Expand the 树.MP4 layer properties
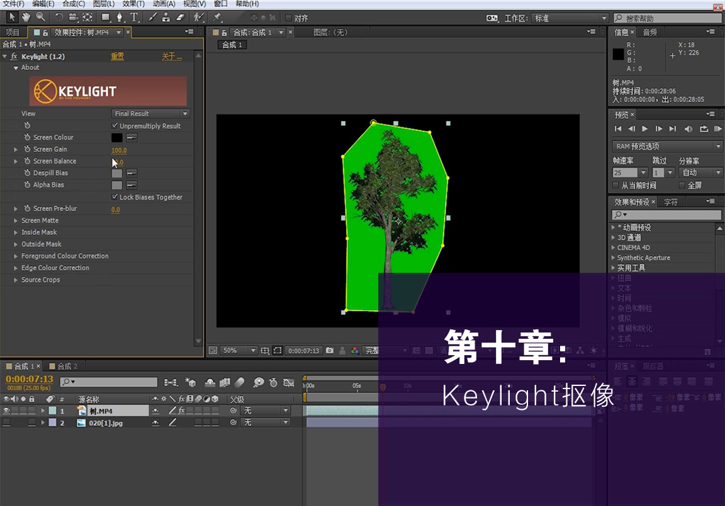Screen dimensions: 725x506 tap(43, 410)
